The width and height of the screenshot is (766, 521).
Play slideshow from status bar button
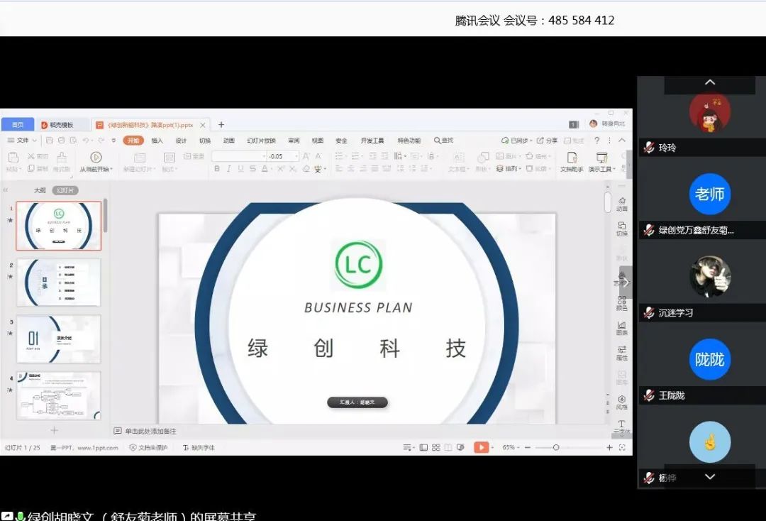pyautogui.click(x=481, y=447)
